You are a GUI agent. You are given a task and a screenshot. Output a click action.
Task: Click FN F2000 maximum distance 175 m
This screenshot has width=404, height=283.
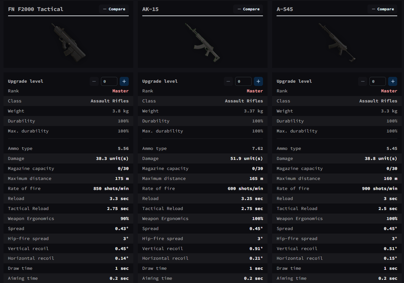(122, 179)
